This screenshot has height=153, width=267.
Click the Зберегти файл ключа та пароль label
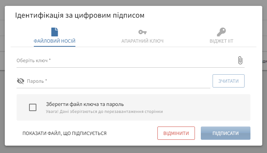tap(85, 104)
